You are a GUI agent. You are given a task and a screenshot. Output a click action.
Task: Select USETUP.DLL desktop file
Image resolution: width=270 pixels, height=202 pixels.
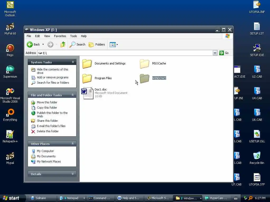coord(257,137)
